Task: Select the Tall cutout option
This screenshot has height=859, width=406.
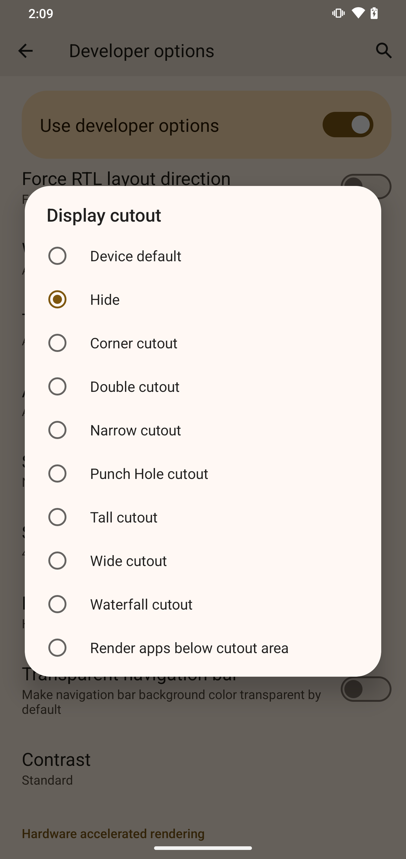Action: pyautogui.click(x=57, y=517)
